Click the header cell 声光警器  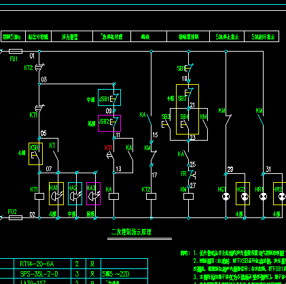click(x=72, y=37)
